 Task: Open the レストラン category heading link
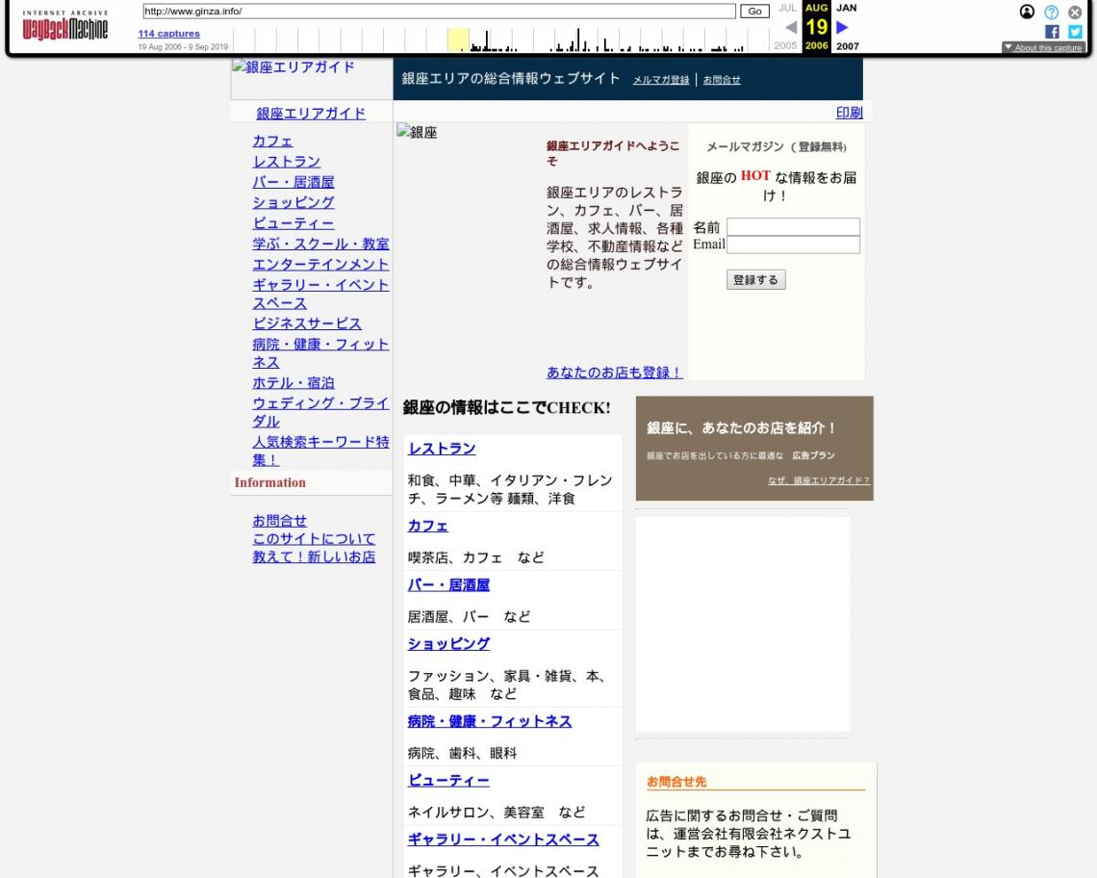pos(442,449)
